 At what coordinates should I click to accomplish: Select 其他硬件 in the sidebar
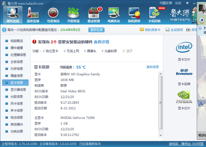15,124
